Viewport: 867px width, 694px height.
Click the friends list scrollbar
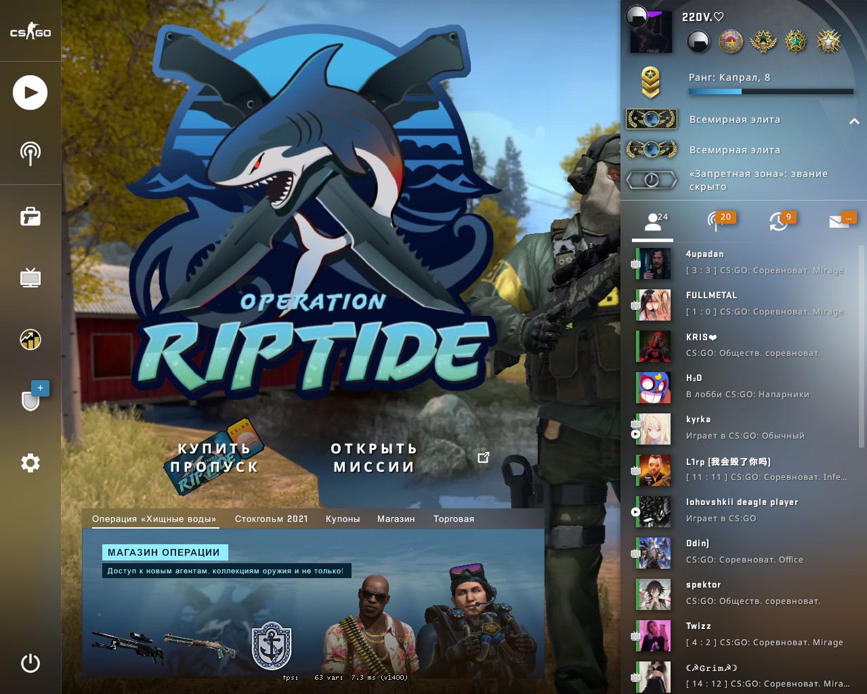(x=862, y=346)
